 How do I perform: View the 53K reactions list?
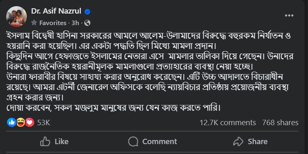(44, 123)
